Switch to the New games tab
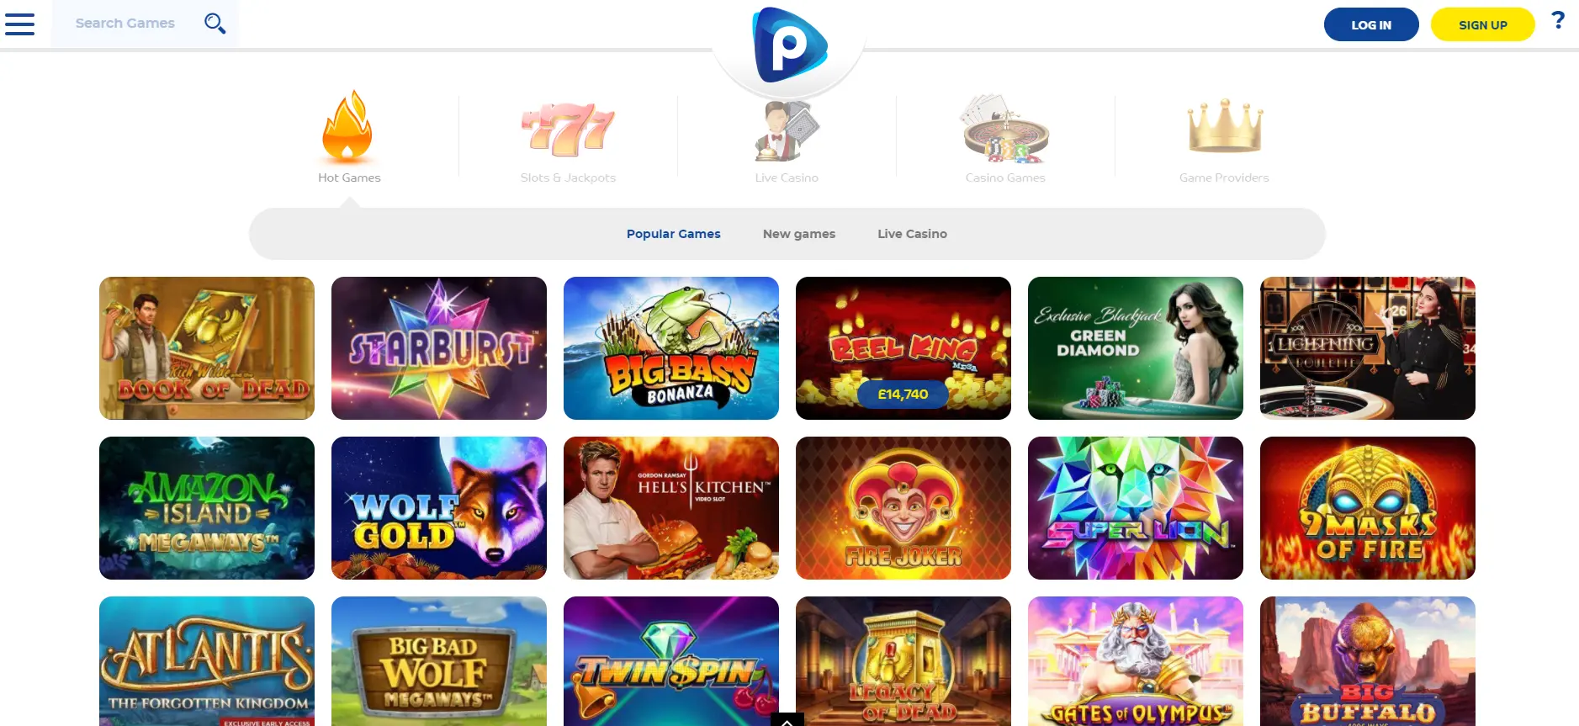This screenshot has height=726, width=1579. (x=799, y=234)
